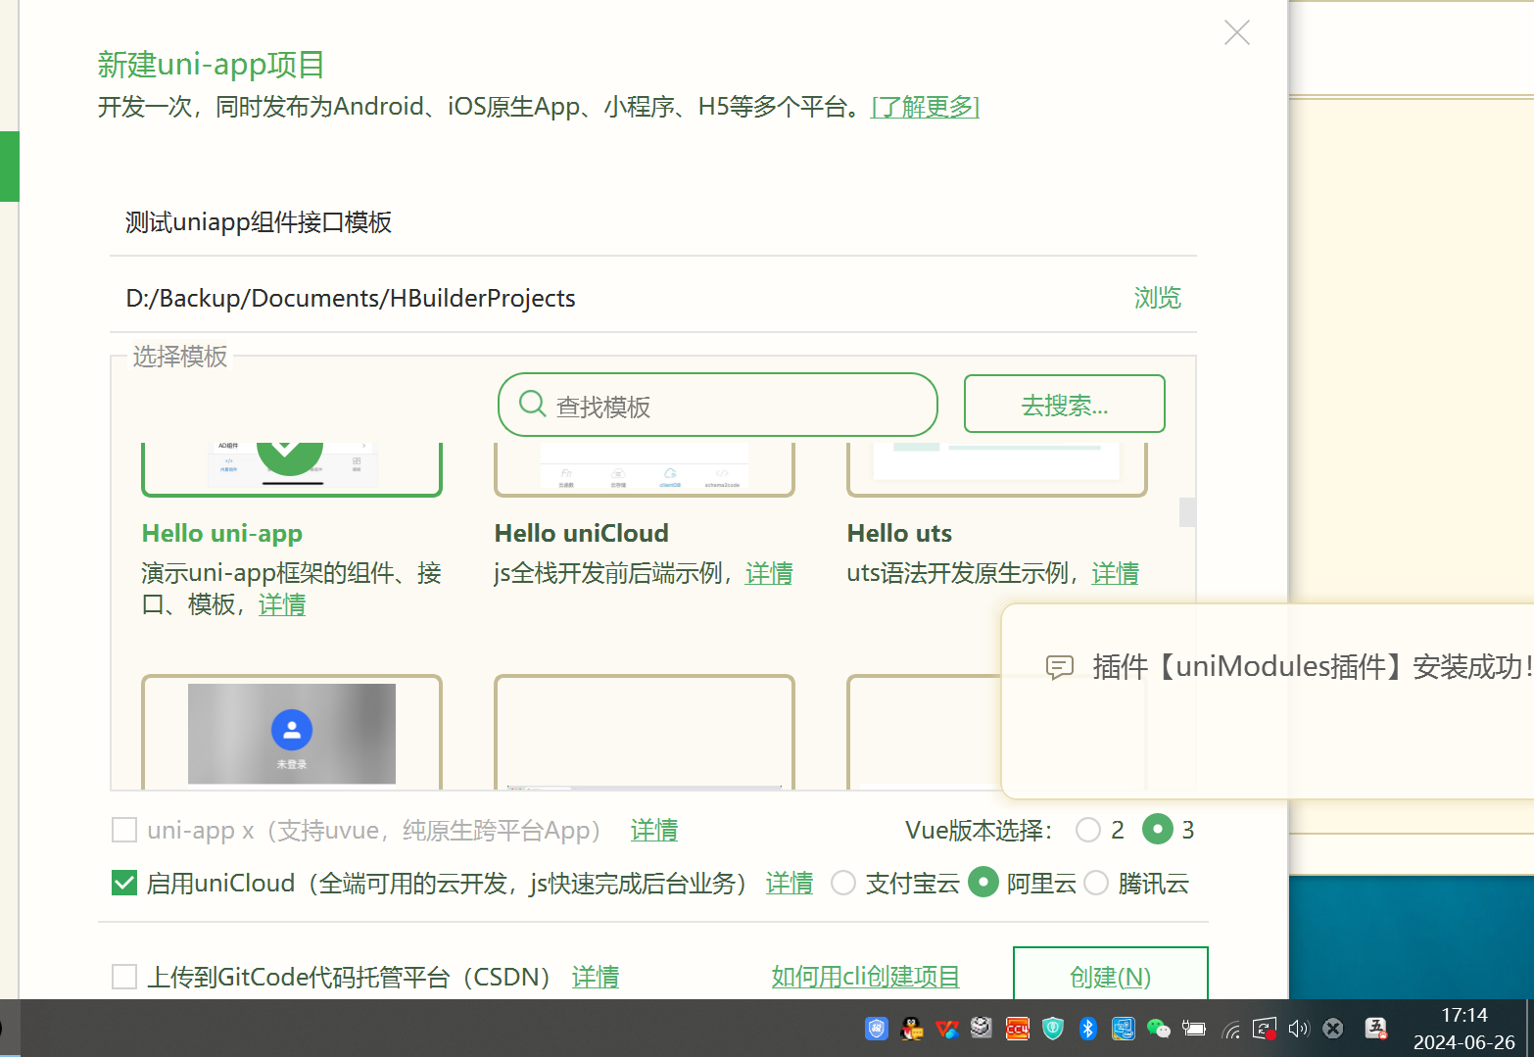
Task: Open the QQ penguin tray icon
Action: pos(912,1028)
